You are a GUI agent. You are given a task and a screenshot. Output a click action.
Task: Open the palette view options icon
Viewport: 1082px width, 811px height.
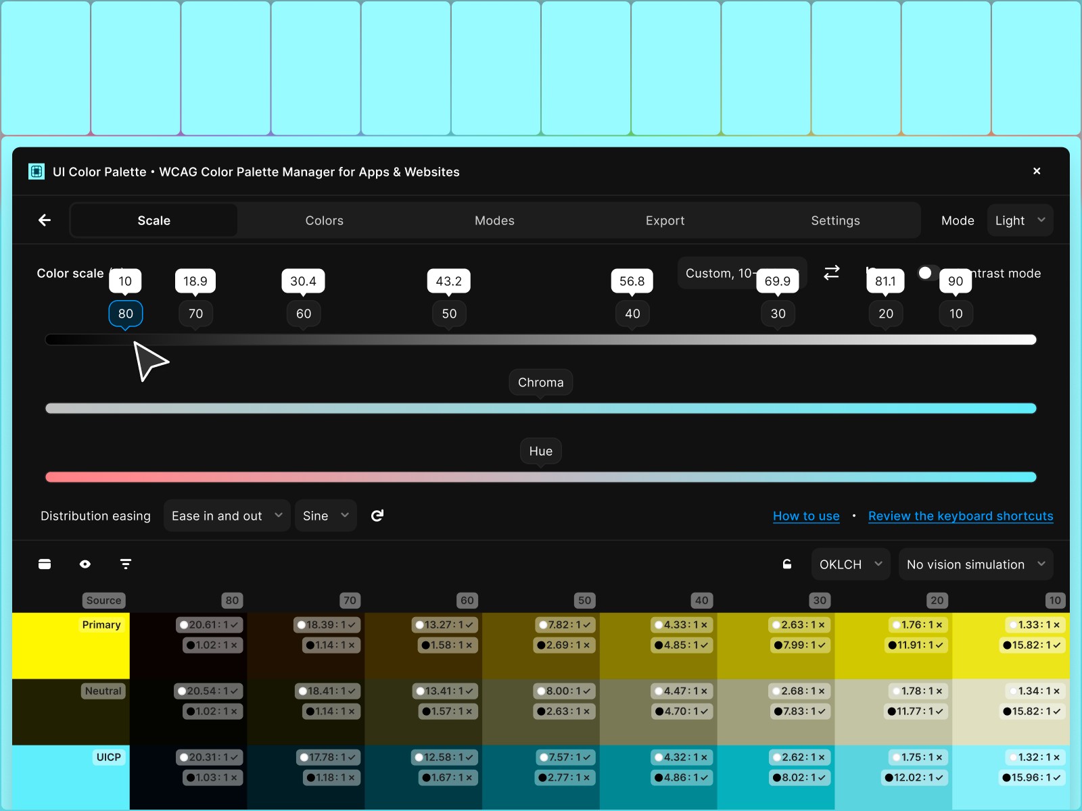pyautogui.click(x=45, y=564)
